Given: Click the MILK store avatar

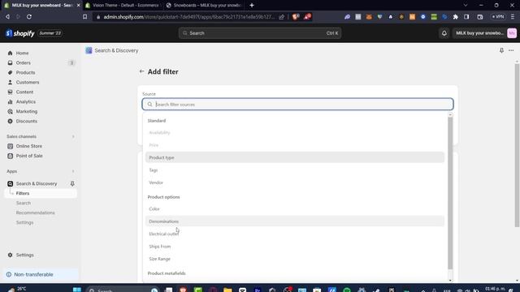Looking at the screenshot, I should point(512,33).
